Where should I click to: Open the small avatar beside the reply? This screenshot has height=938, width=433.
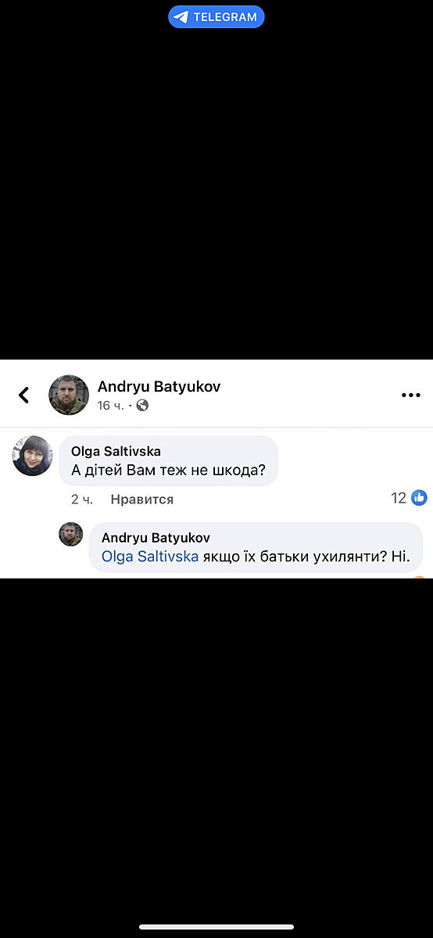[71, 535]
